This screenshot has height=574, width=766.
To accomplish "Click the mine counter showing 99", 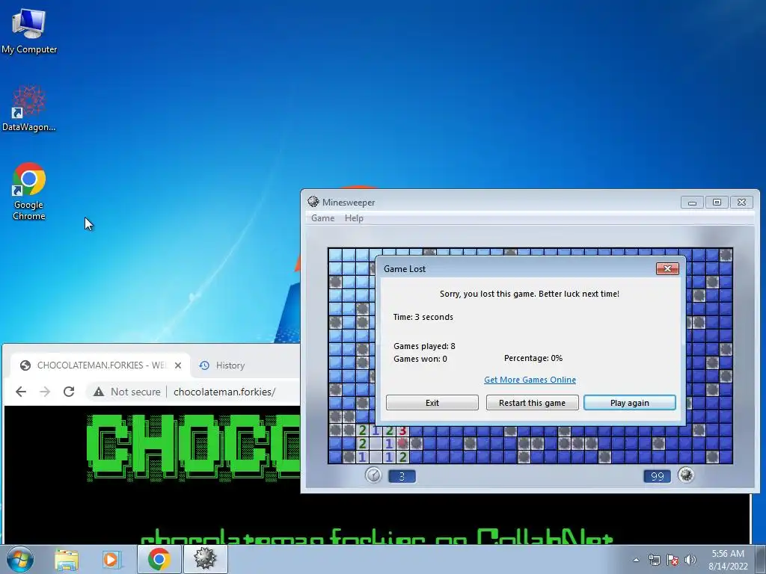I will (657, 476).
